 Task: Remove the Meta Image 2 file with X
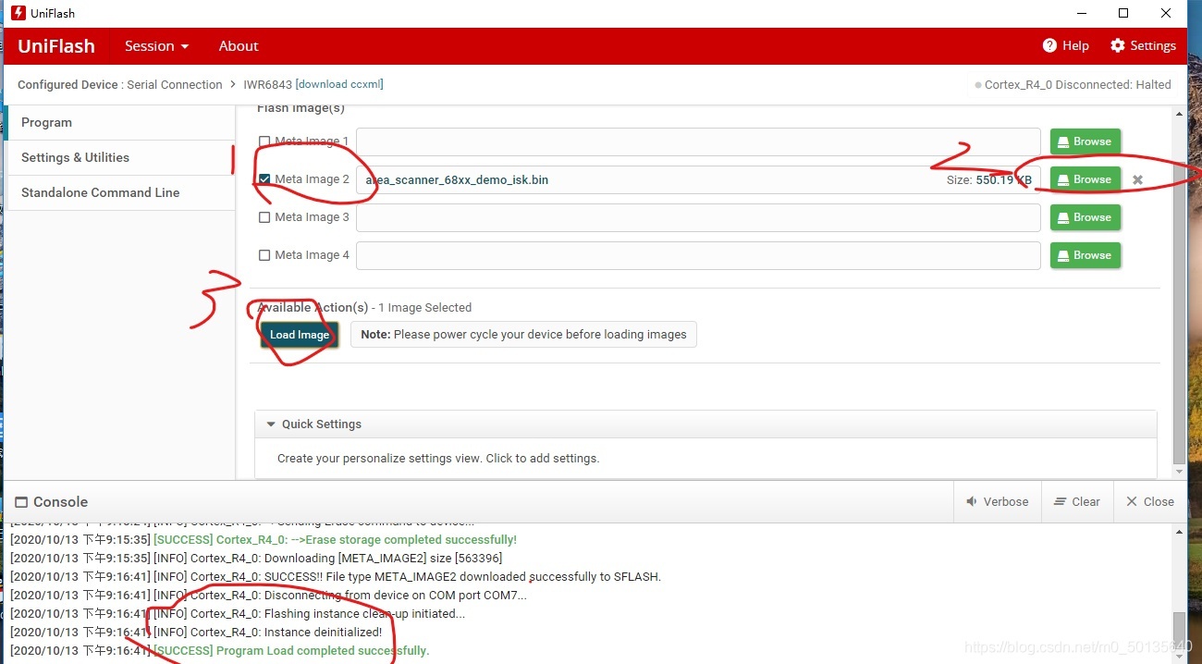[x=1137, y=179]
